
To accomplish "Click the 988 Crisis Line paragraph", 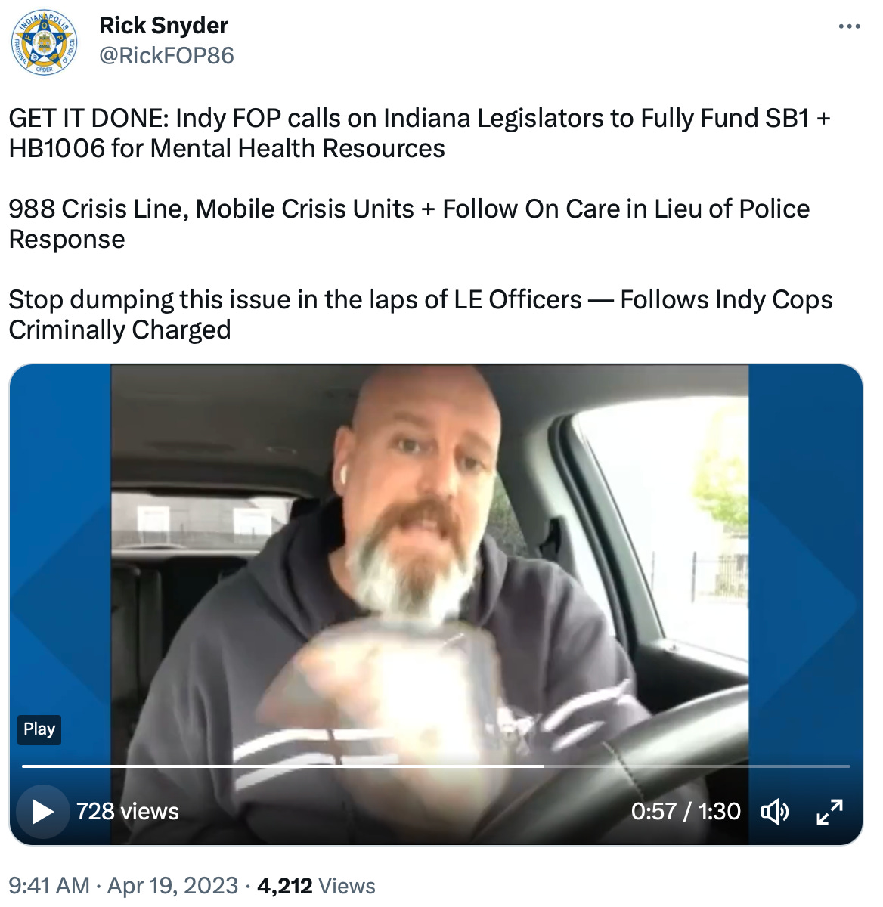I will [409, 224].
